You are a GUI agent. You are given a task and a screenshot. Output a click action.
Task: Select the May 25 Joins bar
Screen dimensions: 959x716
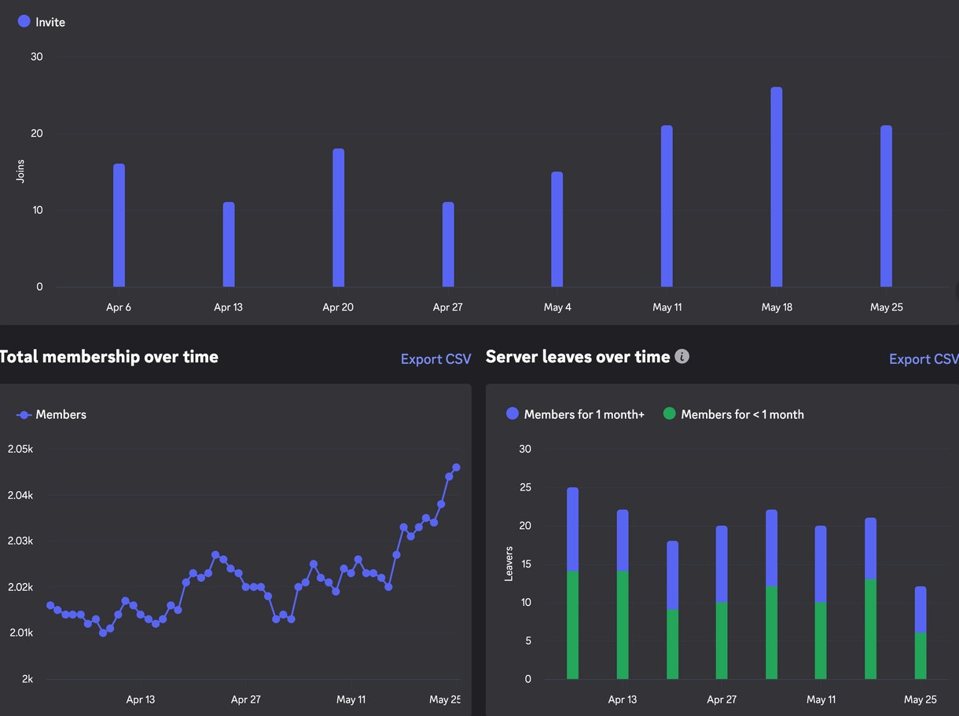pyautogui.click(x=886, y=206)
